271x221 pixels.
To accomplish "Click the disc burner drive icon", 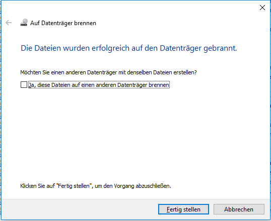I will pyautogui.click(x=24, y=23).
